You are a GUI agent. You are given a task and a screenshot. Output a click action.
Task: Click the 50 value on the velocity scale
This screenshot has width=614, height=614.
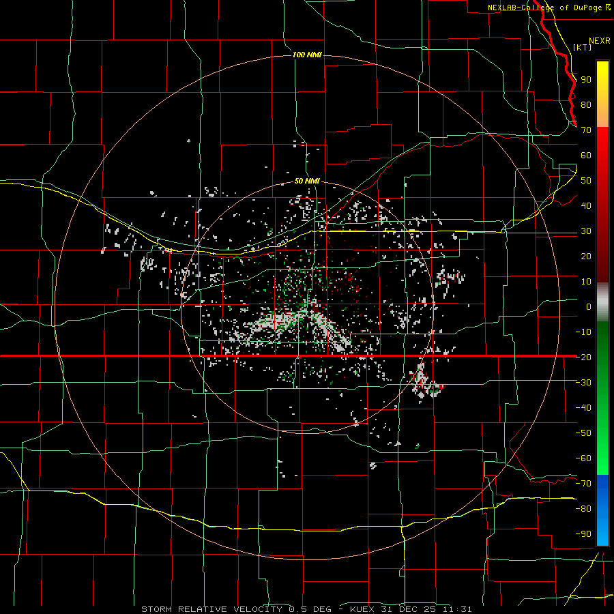tap(586, 181)
